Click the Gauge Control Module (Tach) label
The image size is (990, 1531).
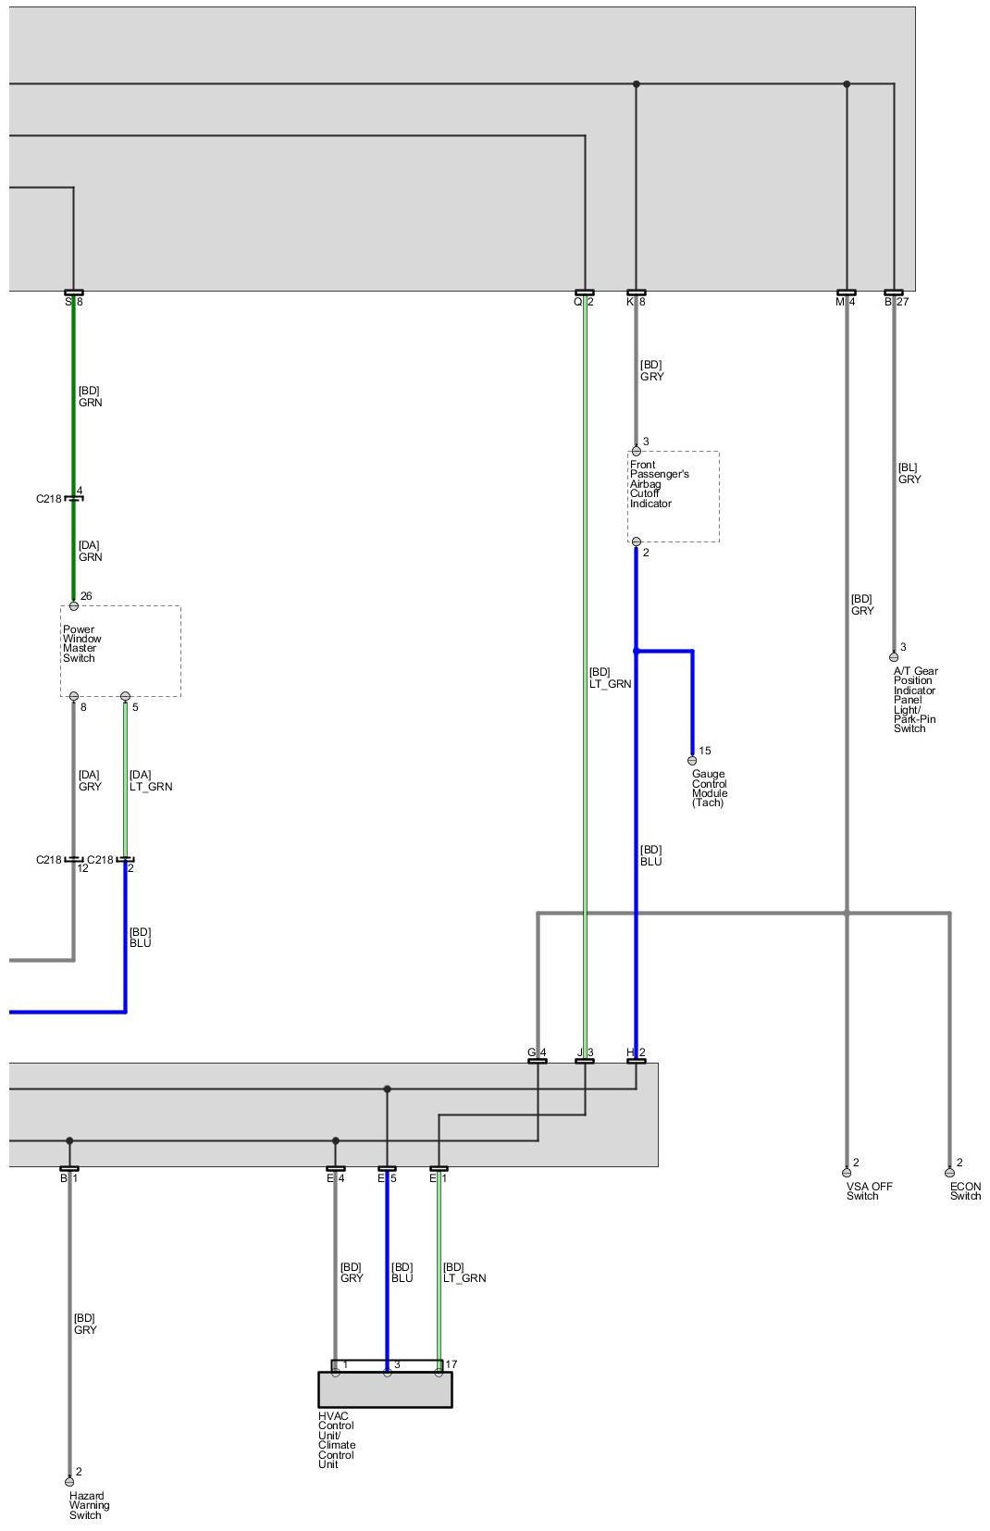pyautogui.click(x=710, y=788)
